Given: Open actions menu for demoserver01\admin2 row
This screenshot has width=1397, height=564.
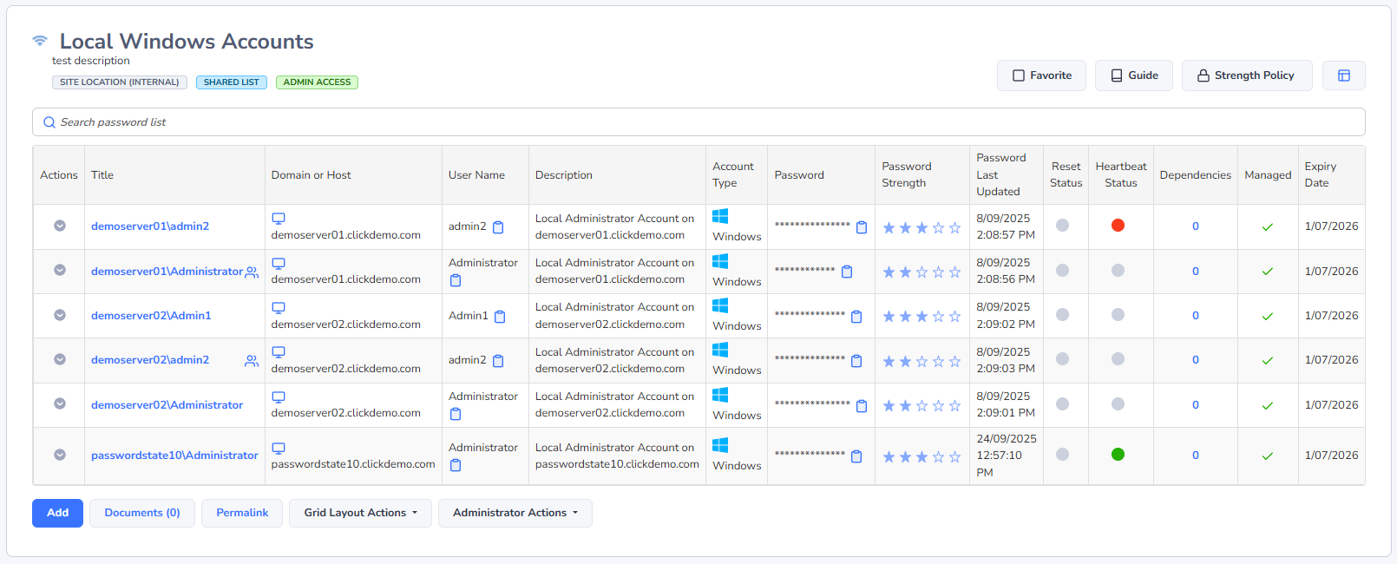Looking at the screenshot, I should [x=60, y=226].
